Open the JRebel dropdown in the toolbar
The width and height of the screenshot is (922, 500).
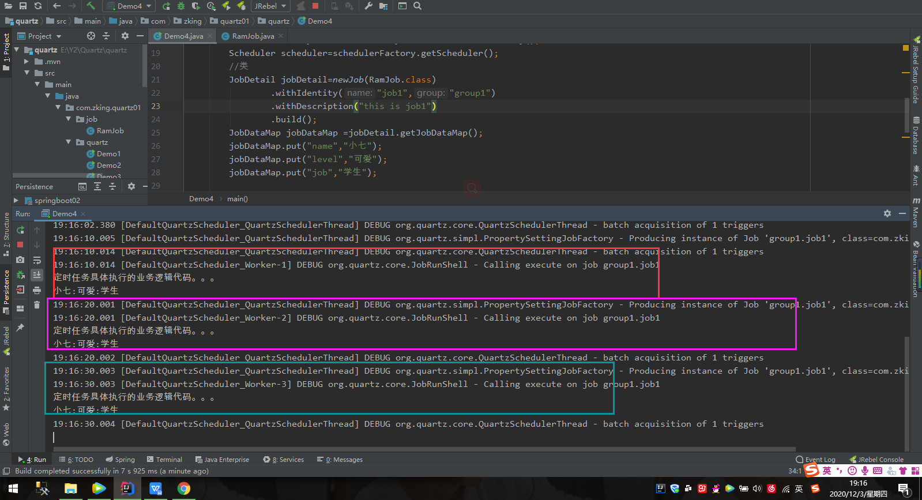click(x=270, y=6)
